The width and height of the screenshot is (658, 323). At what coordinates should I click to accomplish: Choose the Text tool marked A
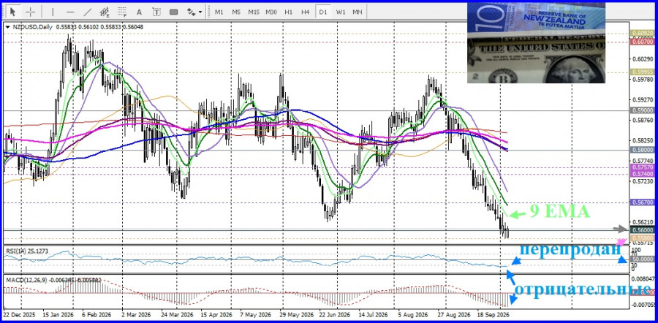click(140, 12)
